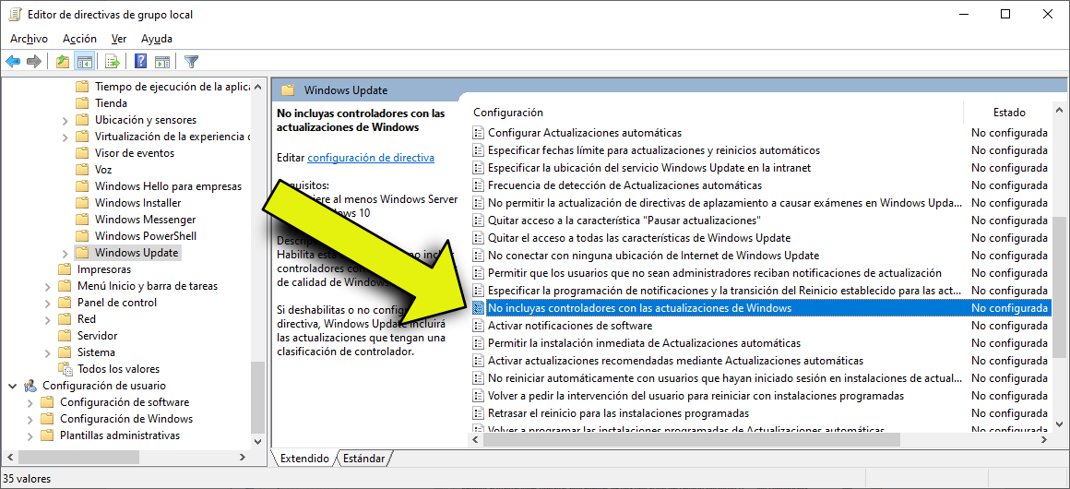
Task: Click the policy icon of Activar notificaciones de software
Action: coord(479,325)
